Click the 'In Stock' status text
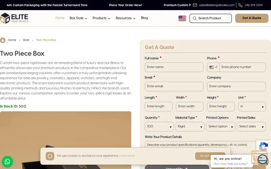Viewport: 271px width, 169px height. click(x=6, y=106)
